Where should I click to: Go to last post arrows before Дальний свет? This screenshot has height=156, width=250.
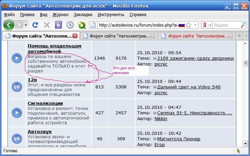(x=155, y=87)
